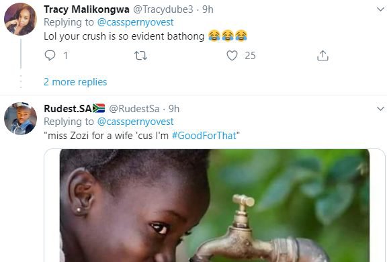Open the @casspernyovest link in Rudest.SA's reply
The height and width of the screenshot is (262, 387).
(136, 122)
